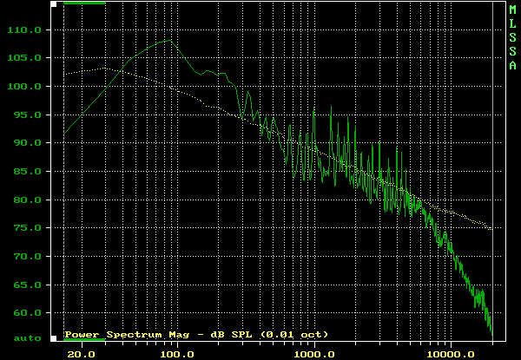521x360 pixels.
Task: Click the 20.0 frequency axis label
Action: pos(81,354)
